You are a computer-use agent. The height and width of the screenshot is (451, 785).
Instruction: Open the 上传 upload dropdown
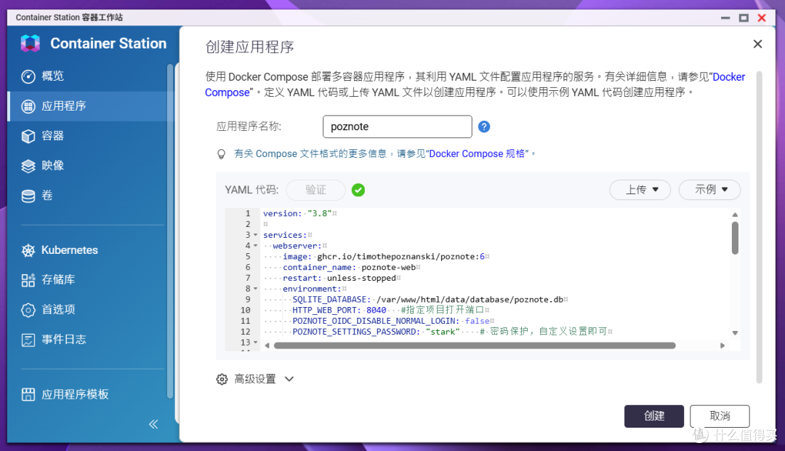point(640,190)
